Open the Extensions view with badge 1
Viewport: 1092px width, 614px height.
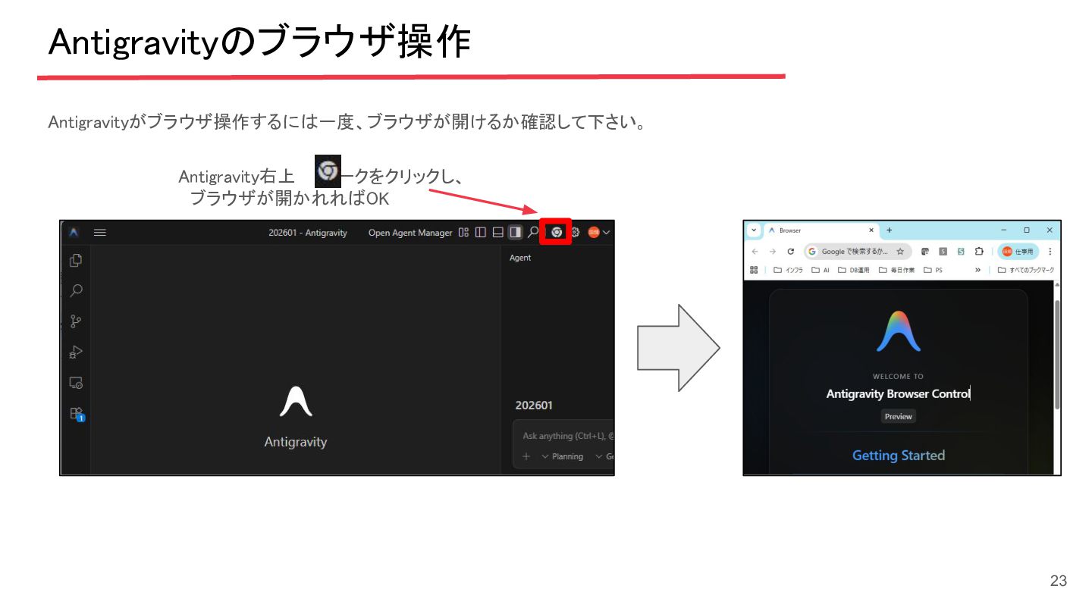point(77,414)
